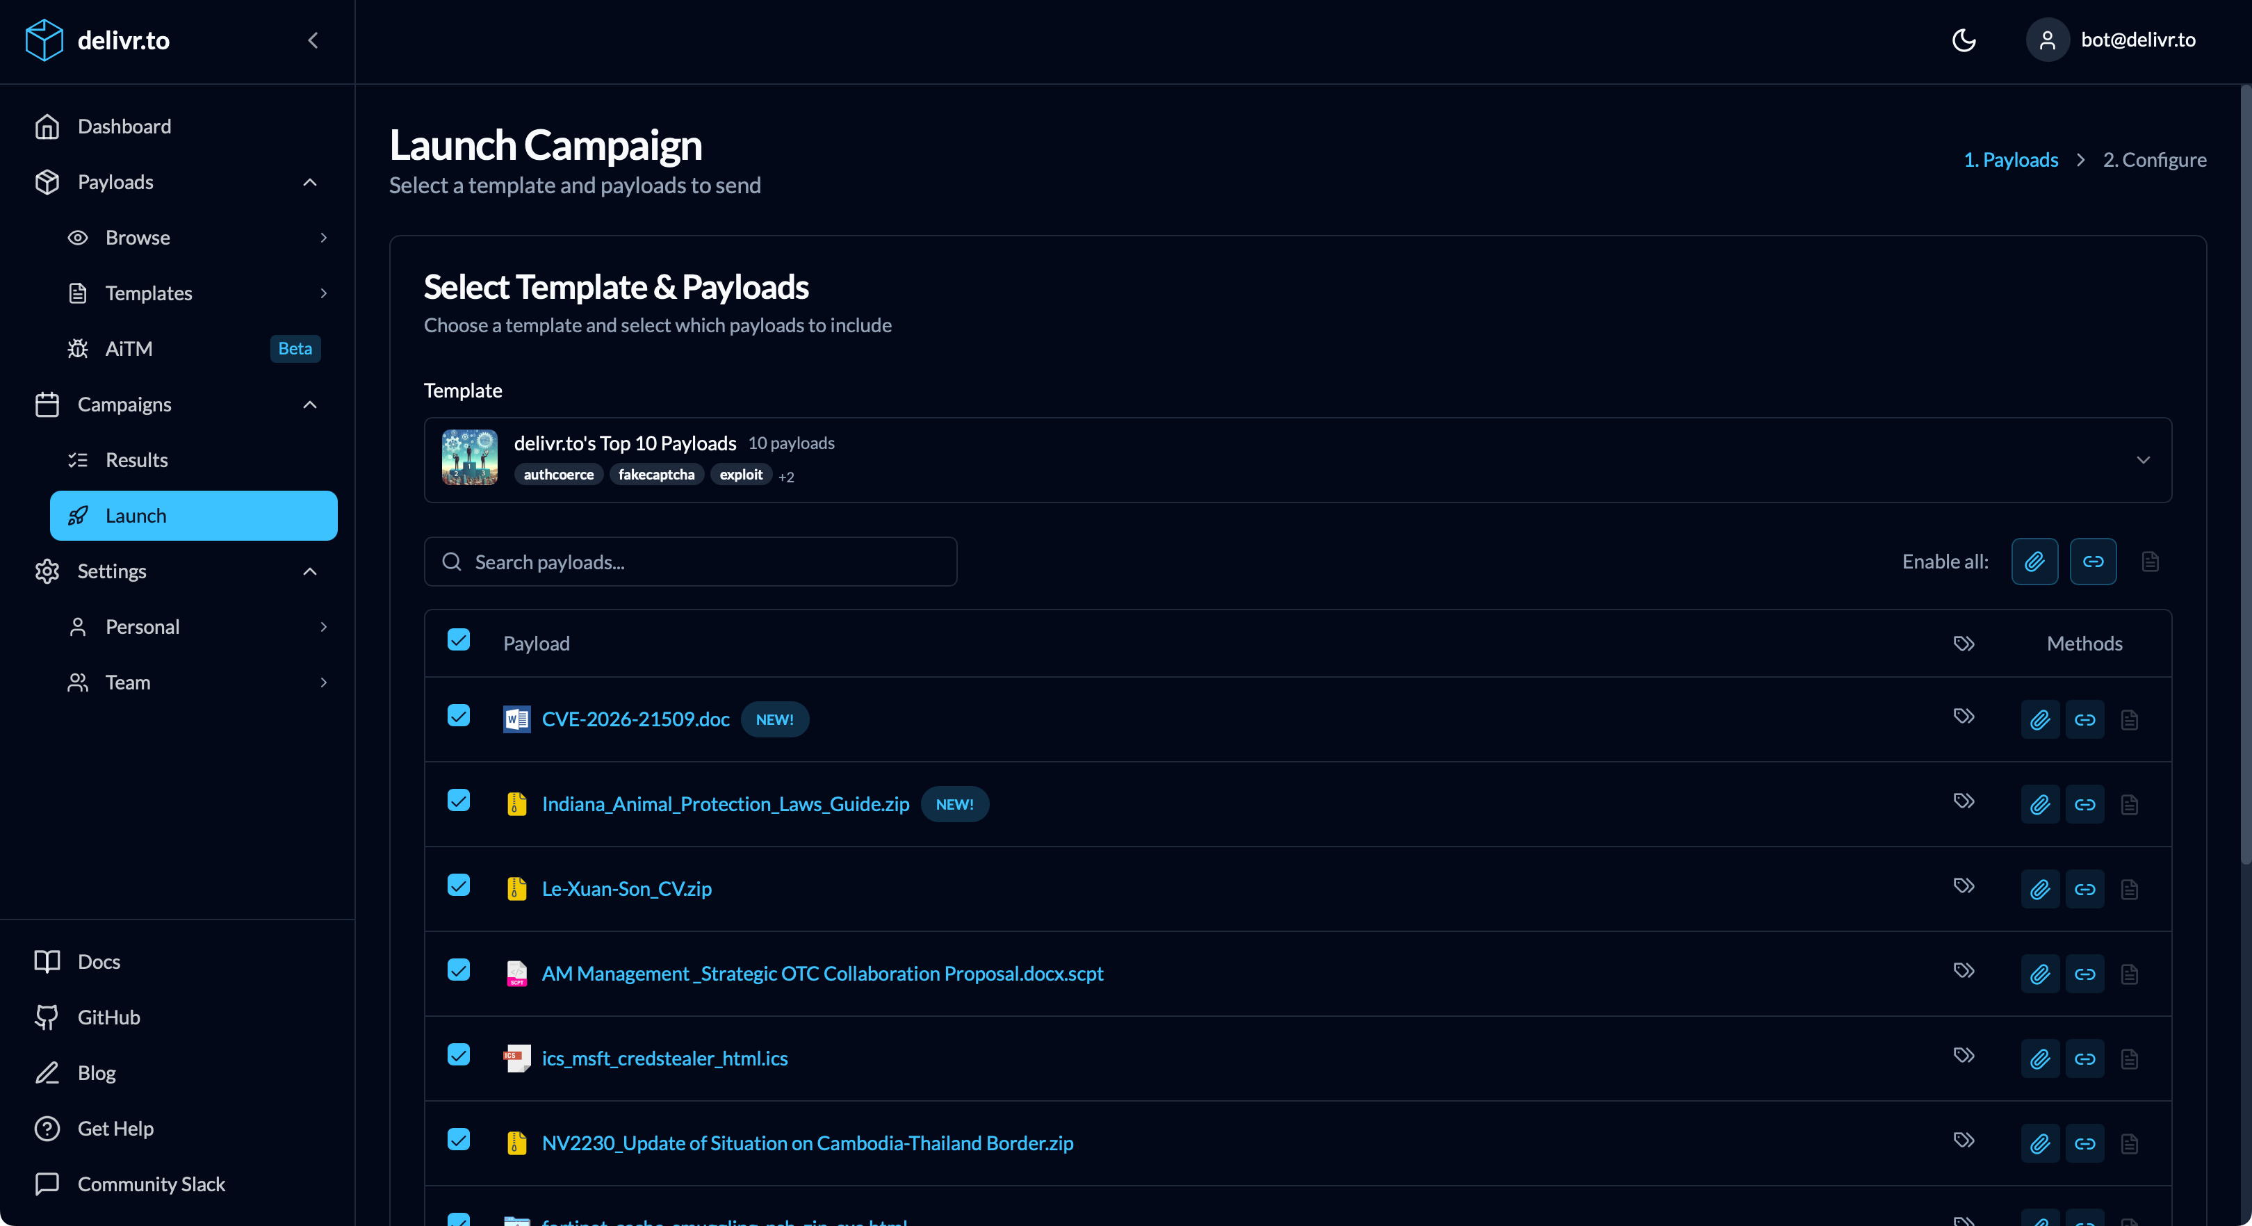
Task: Expand the delivr.to's Top 10 Payloads template details
Action: pyautogui.click(x=2143, y=459)
